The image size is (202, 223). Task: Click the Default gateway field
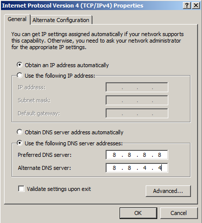tap(137, 113)
